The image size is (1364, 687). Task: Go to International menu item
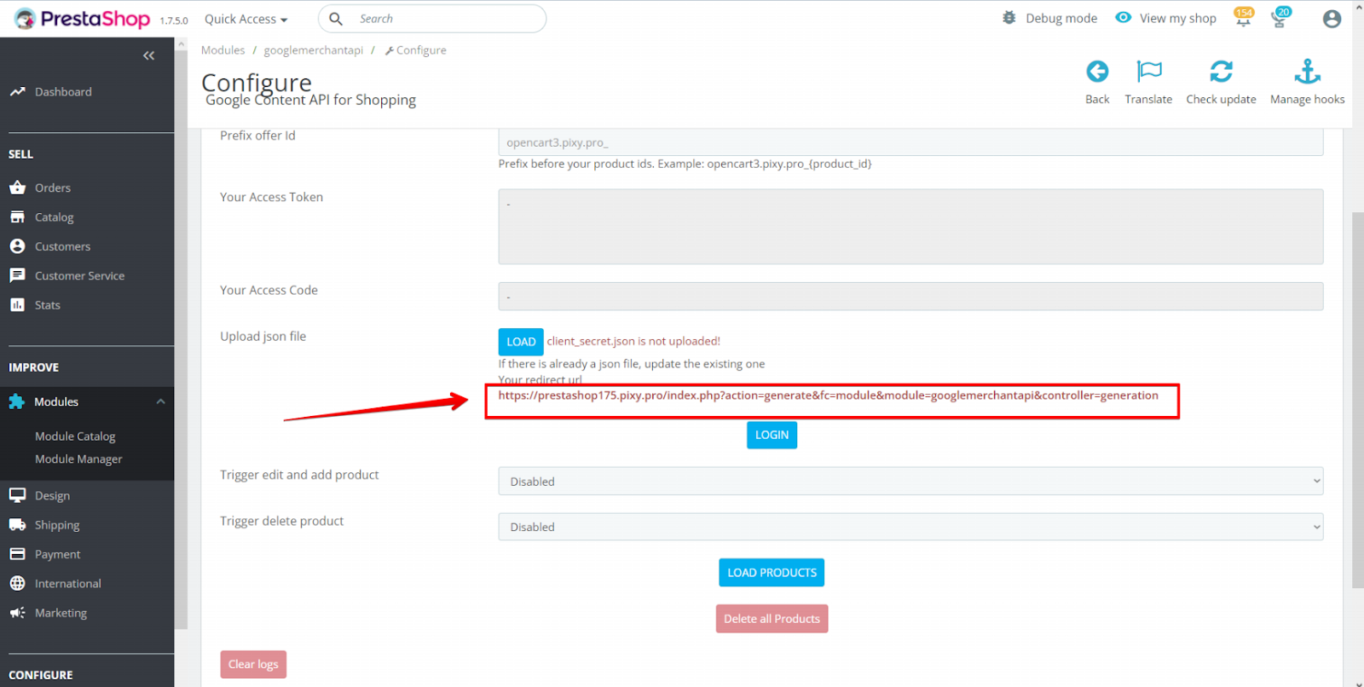(68, 584)
